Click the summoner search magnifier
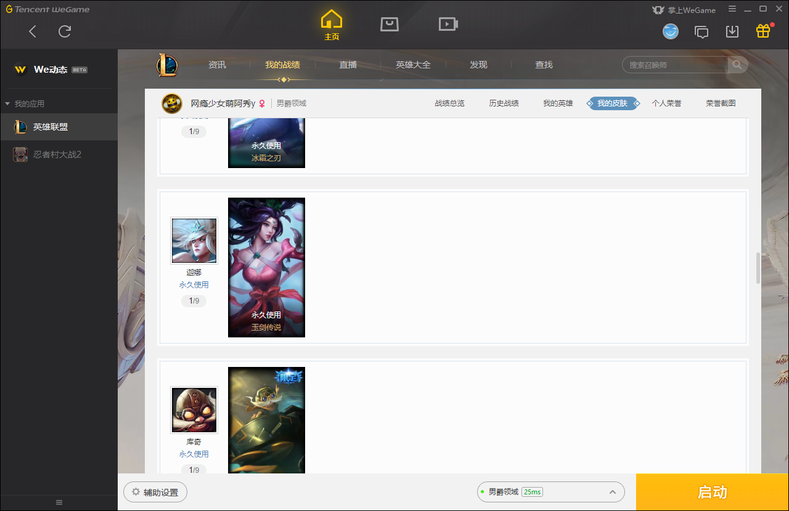Viewport: 789px width, 511px height. click(737, 65)
